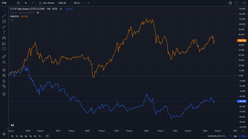Screen dimensions: 248x139
Task: Show the hidden Volume indicator
Action: (x=38, y=13)
